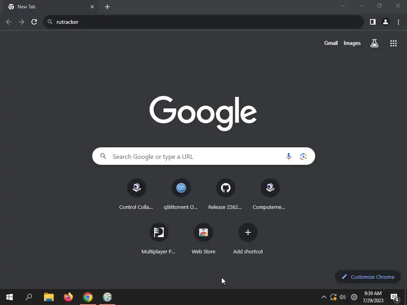
Task: Close the New Tab tab
Action: (x=92, y=7)
